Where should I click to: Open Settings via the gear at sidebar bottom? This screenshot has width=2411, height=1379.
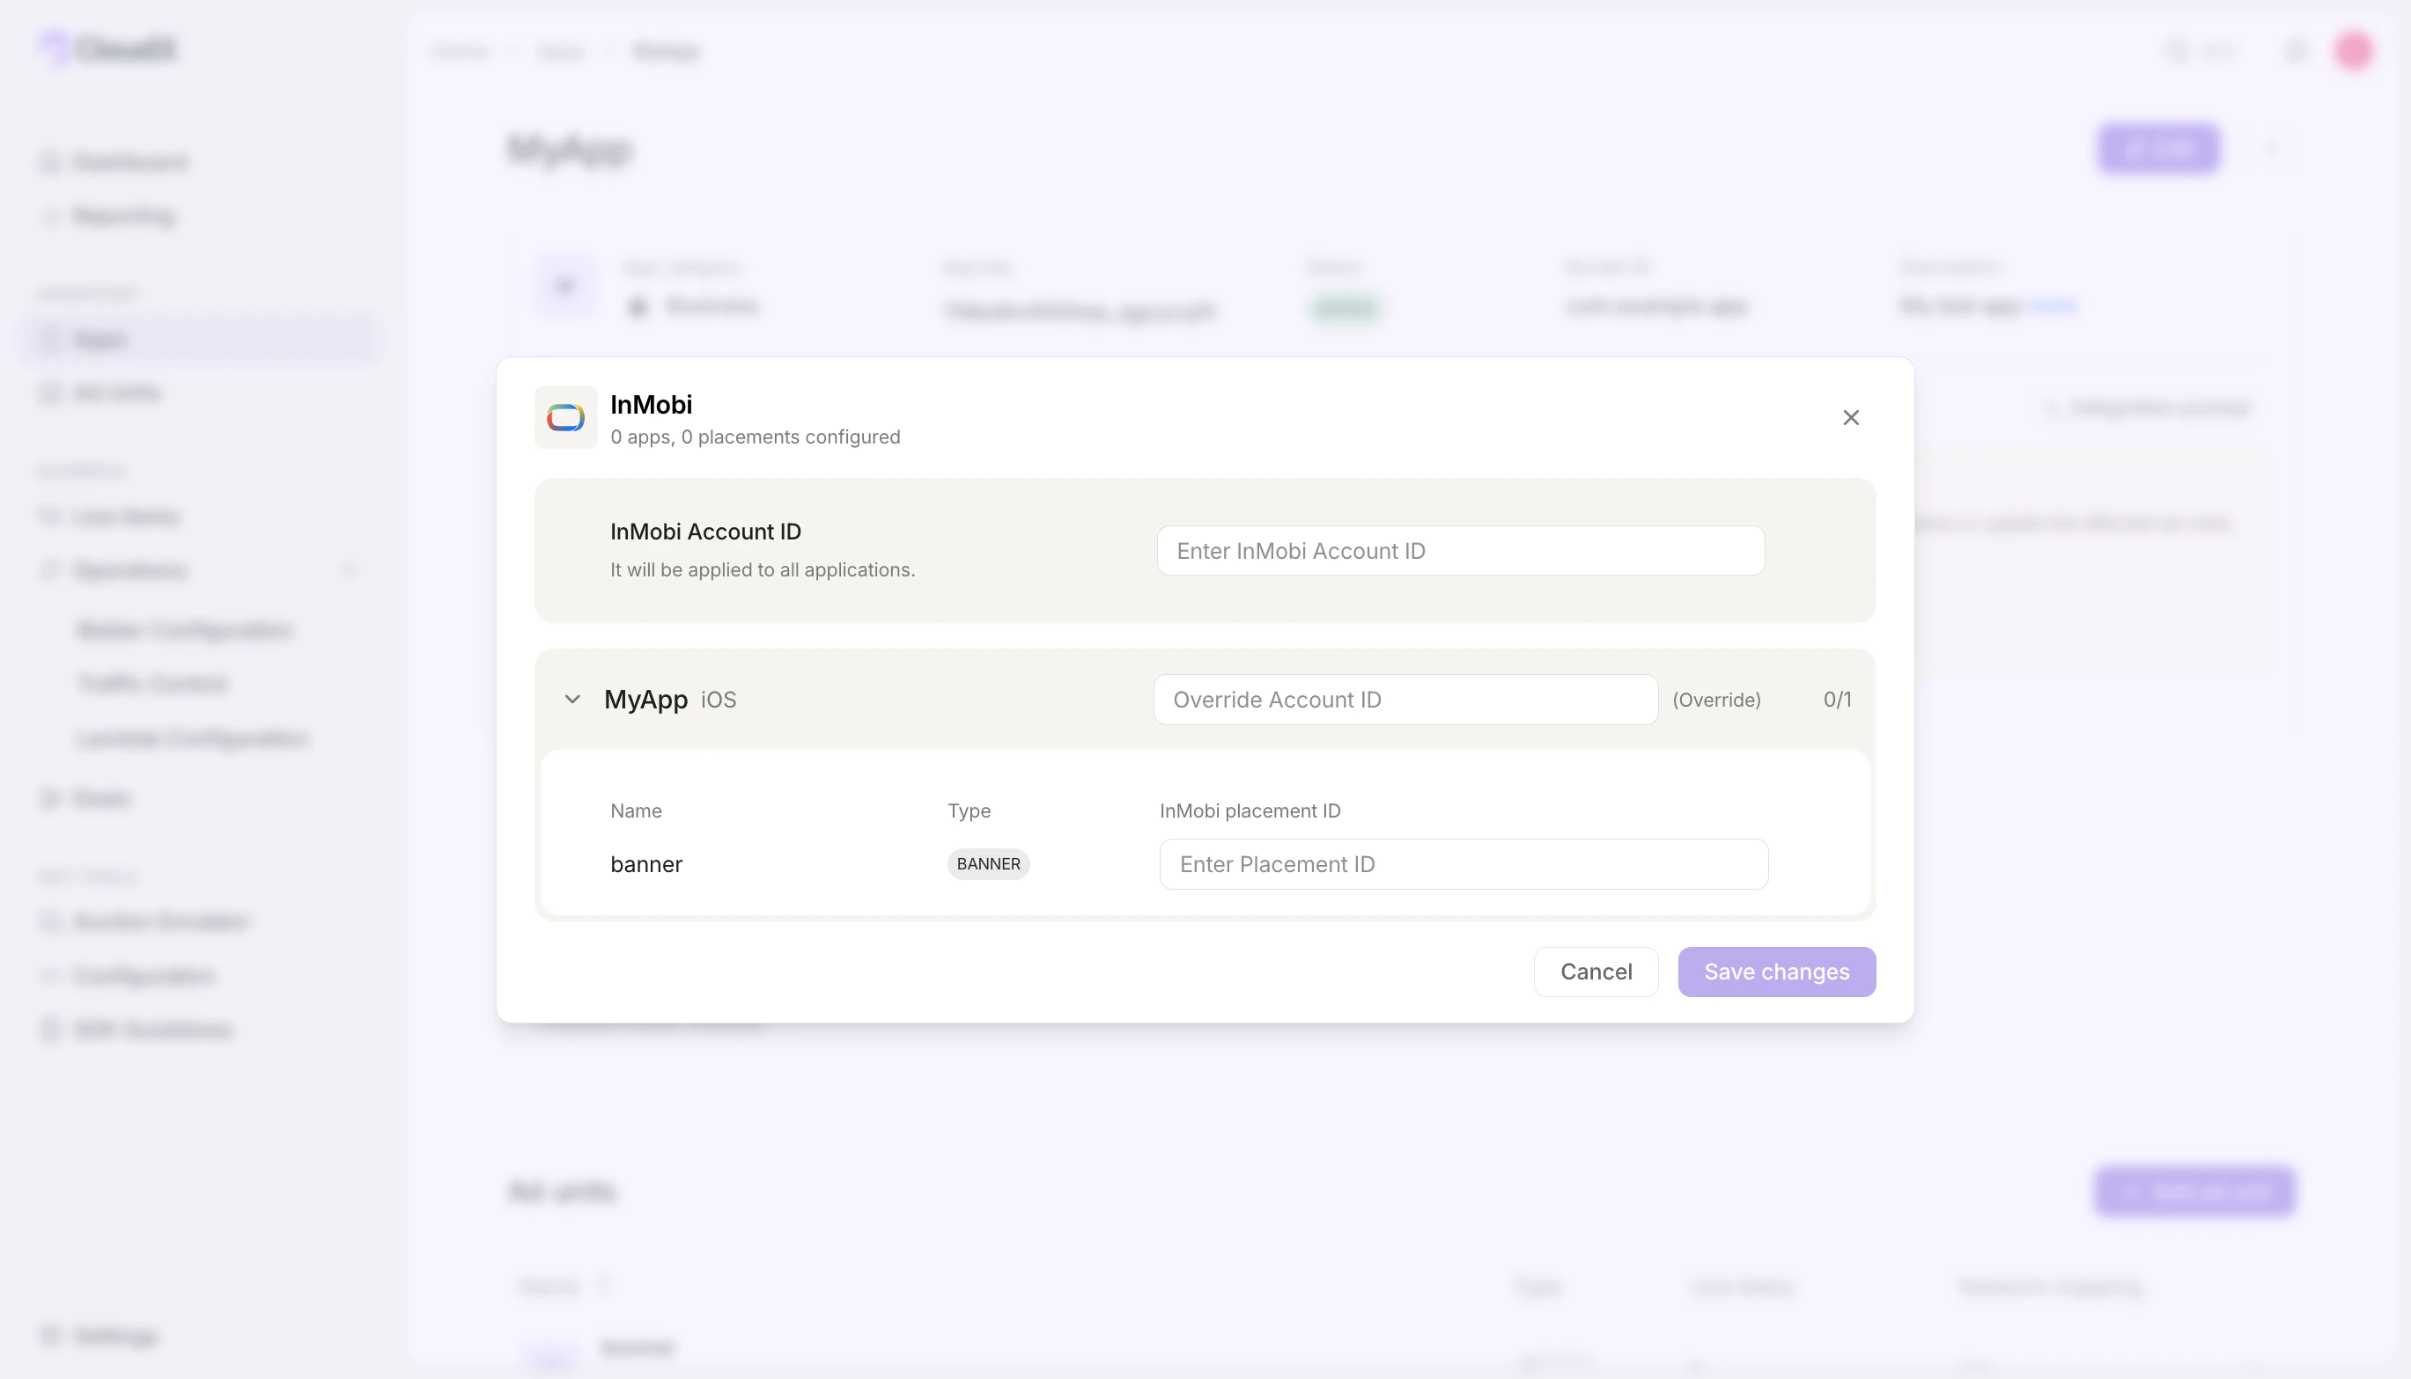[x=49, y=1335]
